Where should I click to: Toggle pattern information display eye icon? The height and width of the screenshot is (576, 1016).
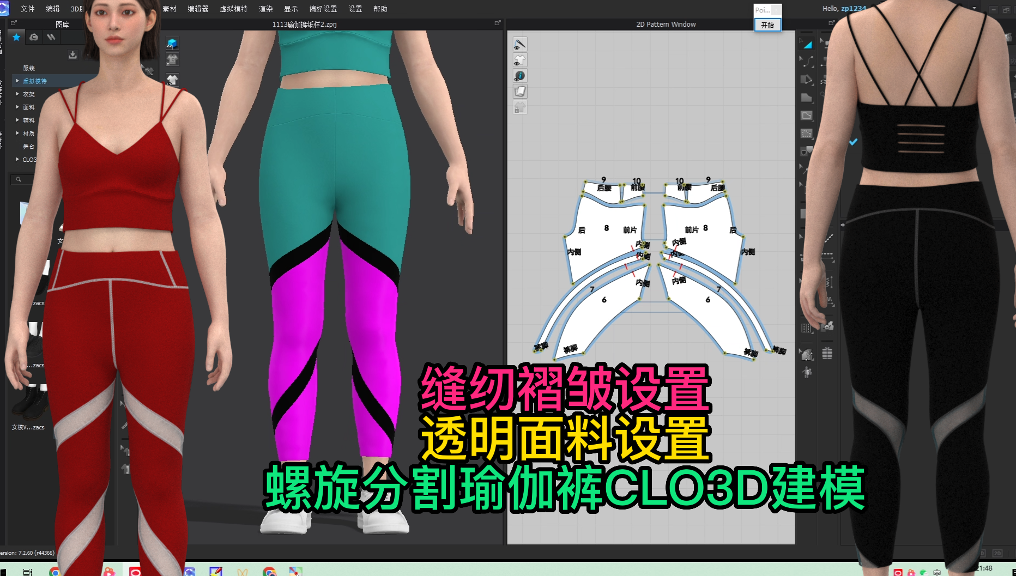tap(520, 76)
